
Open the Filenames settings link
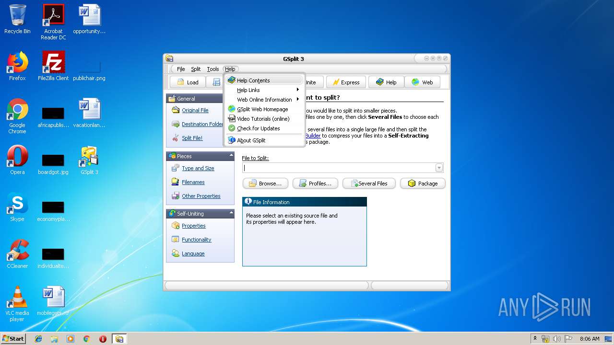pyautogui.click(x=193, y=182)
